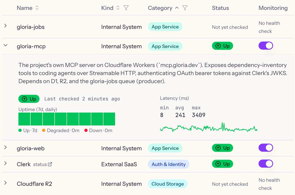Disable monitoring for gloria-mcp
Image resolution: width=295 pixels, height=195 pixels.
tap(266, 46)
